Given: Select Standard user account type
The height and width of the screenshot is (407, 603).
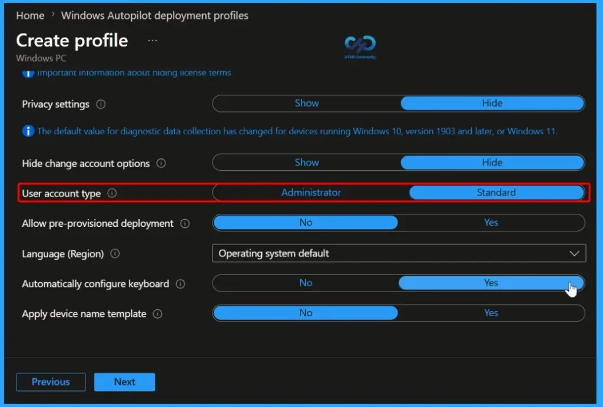Looking at the screenshot, I should coord(496,193).
